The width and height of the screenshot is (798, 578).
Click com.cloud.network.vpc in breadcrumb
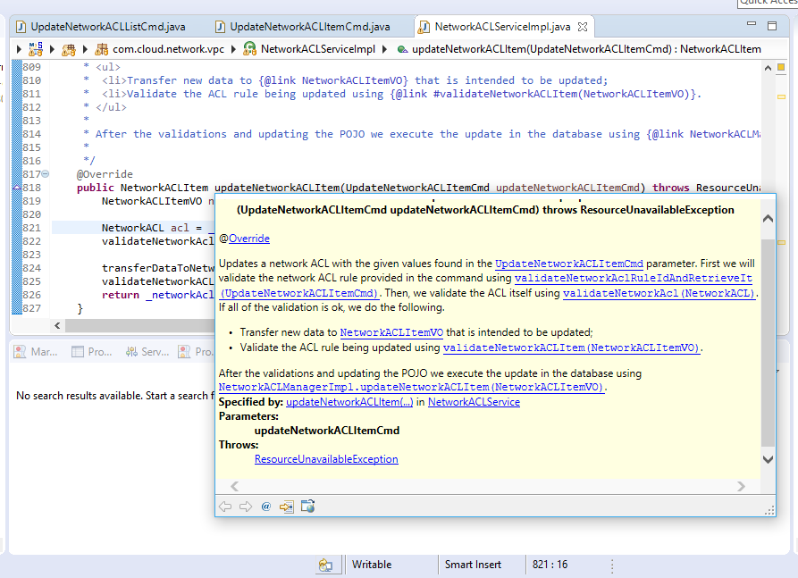168,49
